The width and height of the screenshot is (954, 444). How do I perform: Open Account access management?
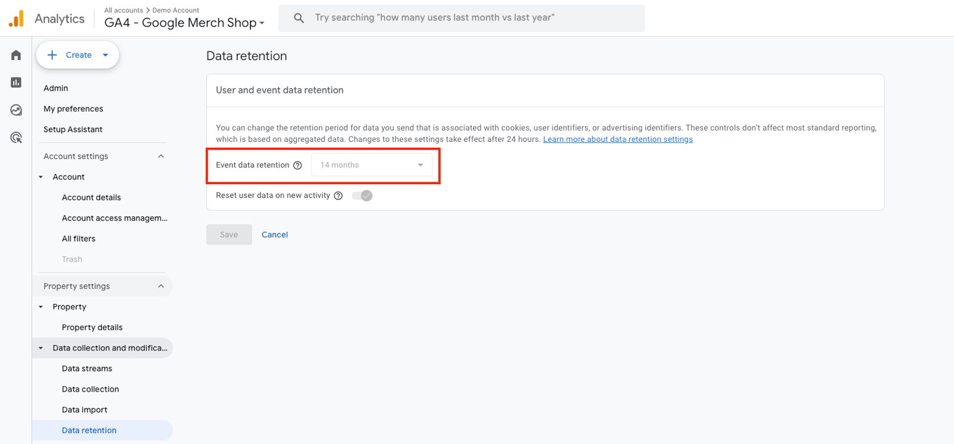point(114,218)
